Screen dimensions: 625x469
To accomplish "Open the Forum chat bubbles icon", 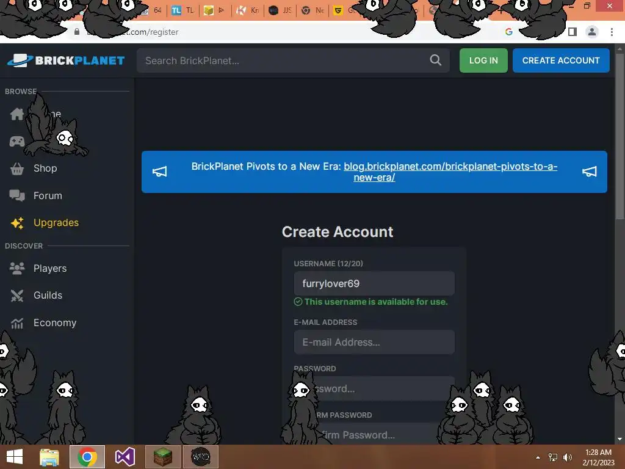I will [x=16, y=195].
